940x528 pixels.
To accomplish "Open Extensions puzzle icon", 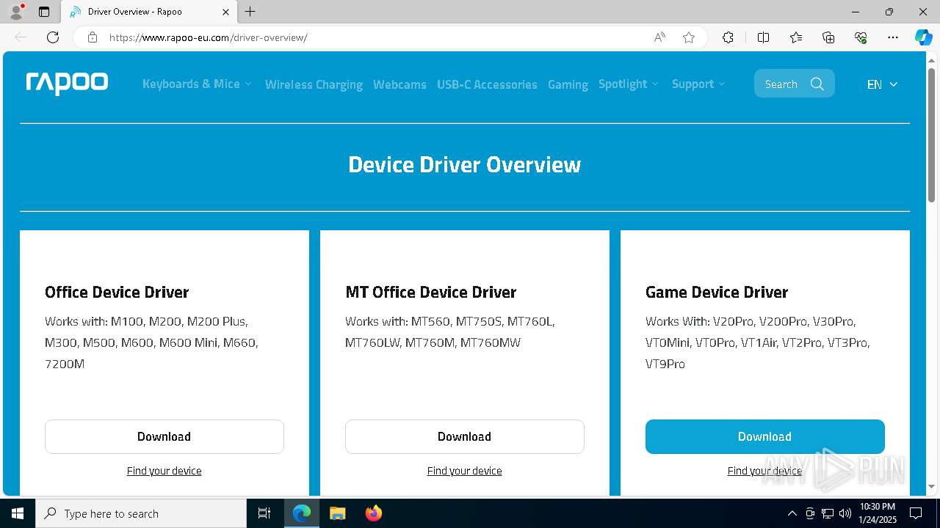I will click(728, 37).
